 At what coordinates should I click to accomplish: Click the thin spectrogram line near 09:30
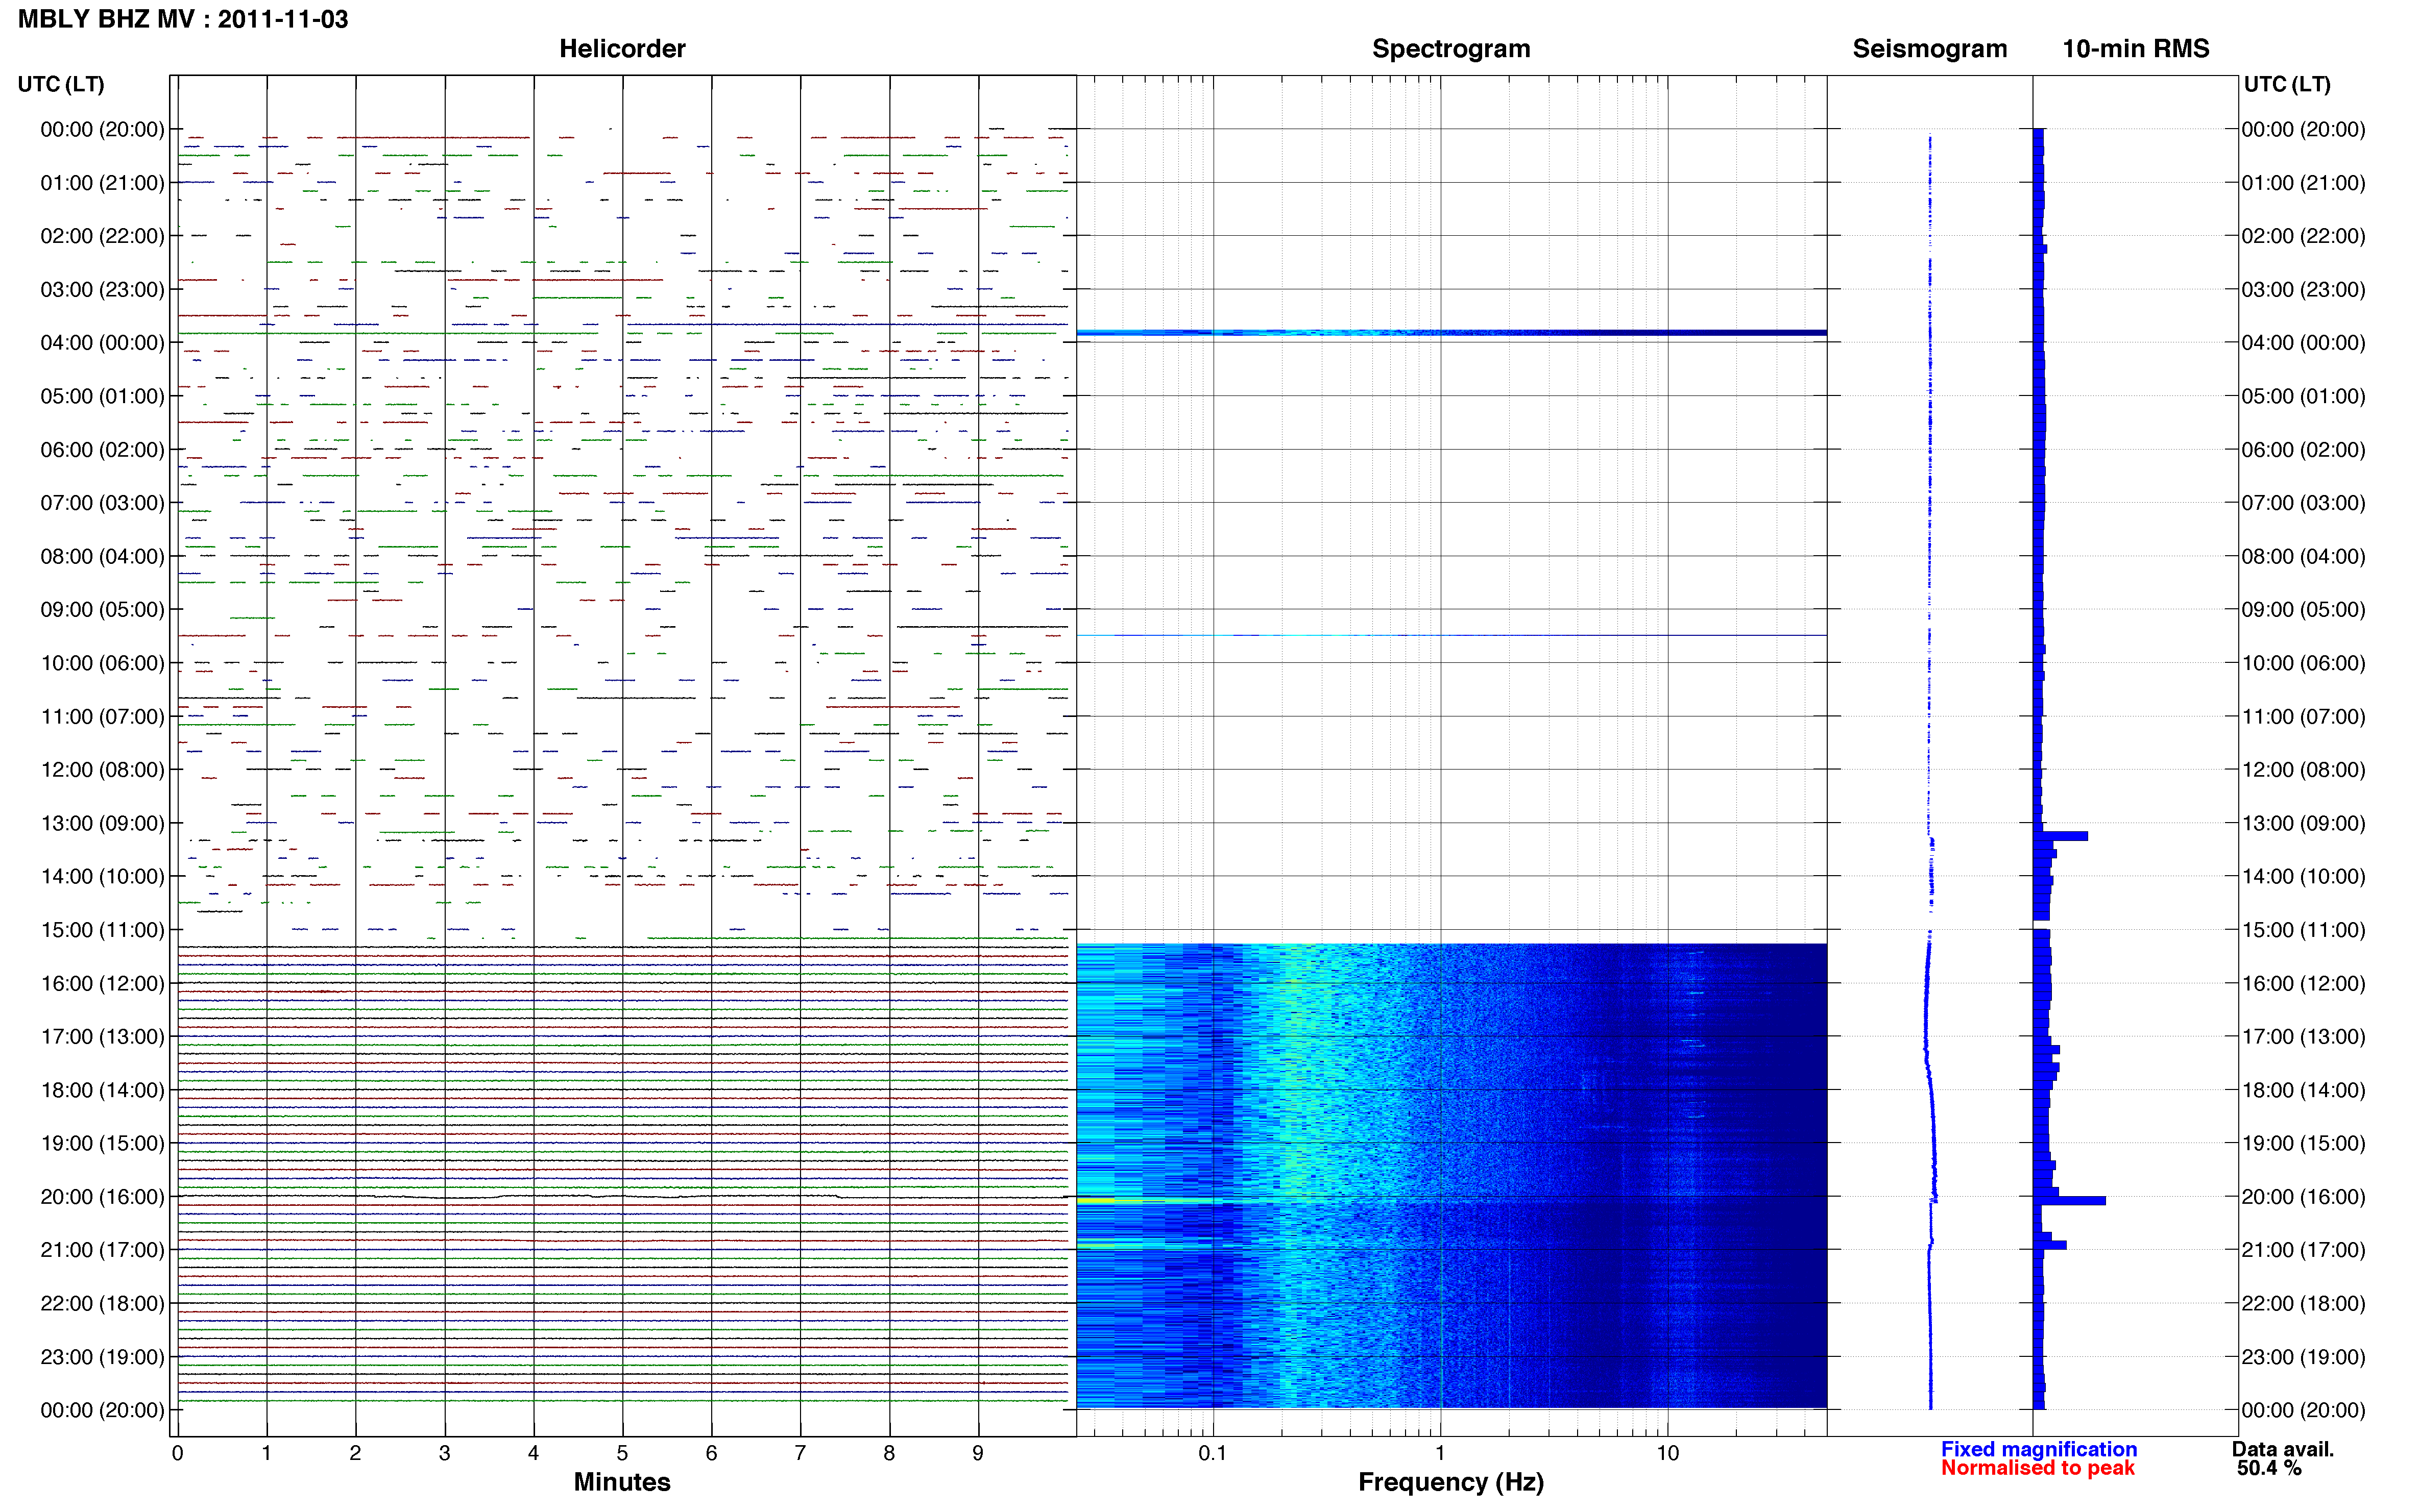coord(1450,635)
